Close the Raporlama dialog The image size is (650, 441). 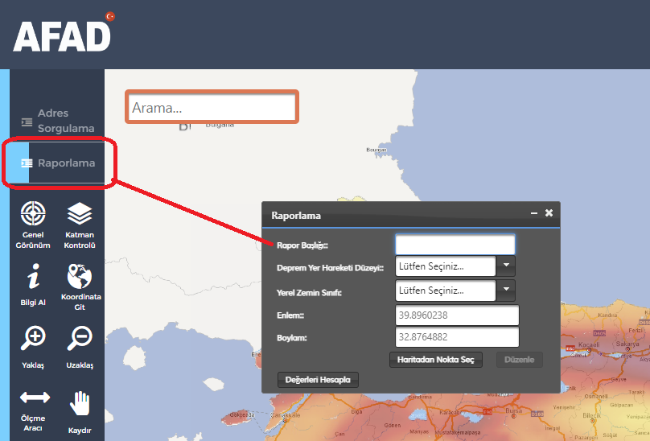pyautogui.click(x=549, y=212)
